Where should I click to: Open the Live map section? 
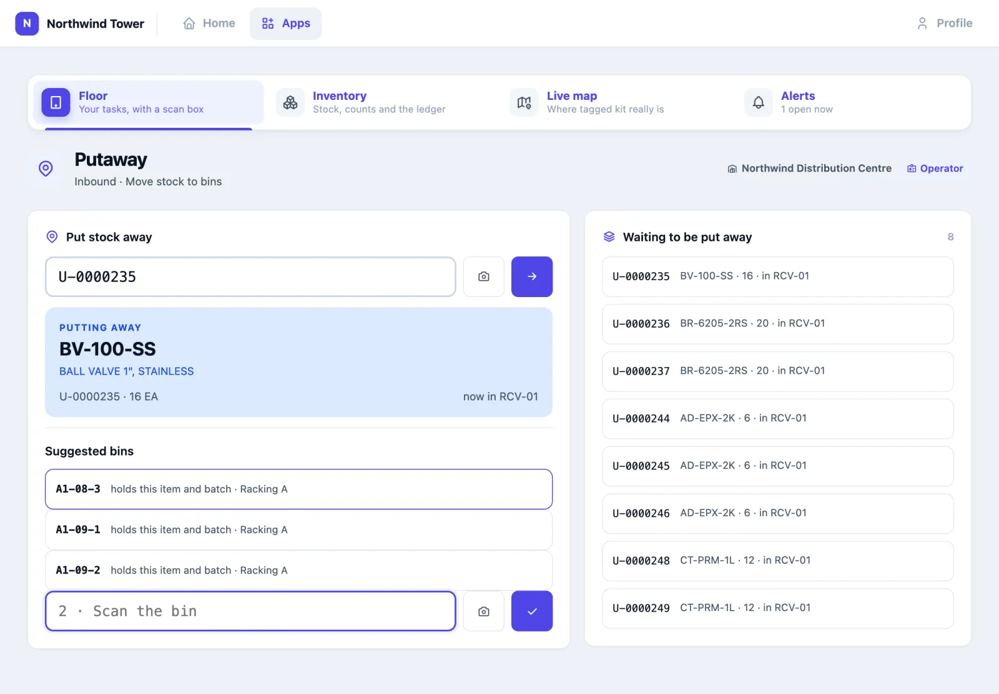pos(617,103)
